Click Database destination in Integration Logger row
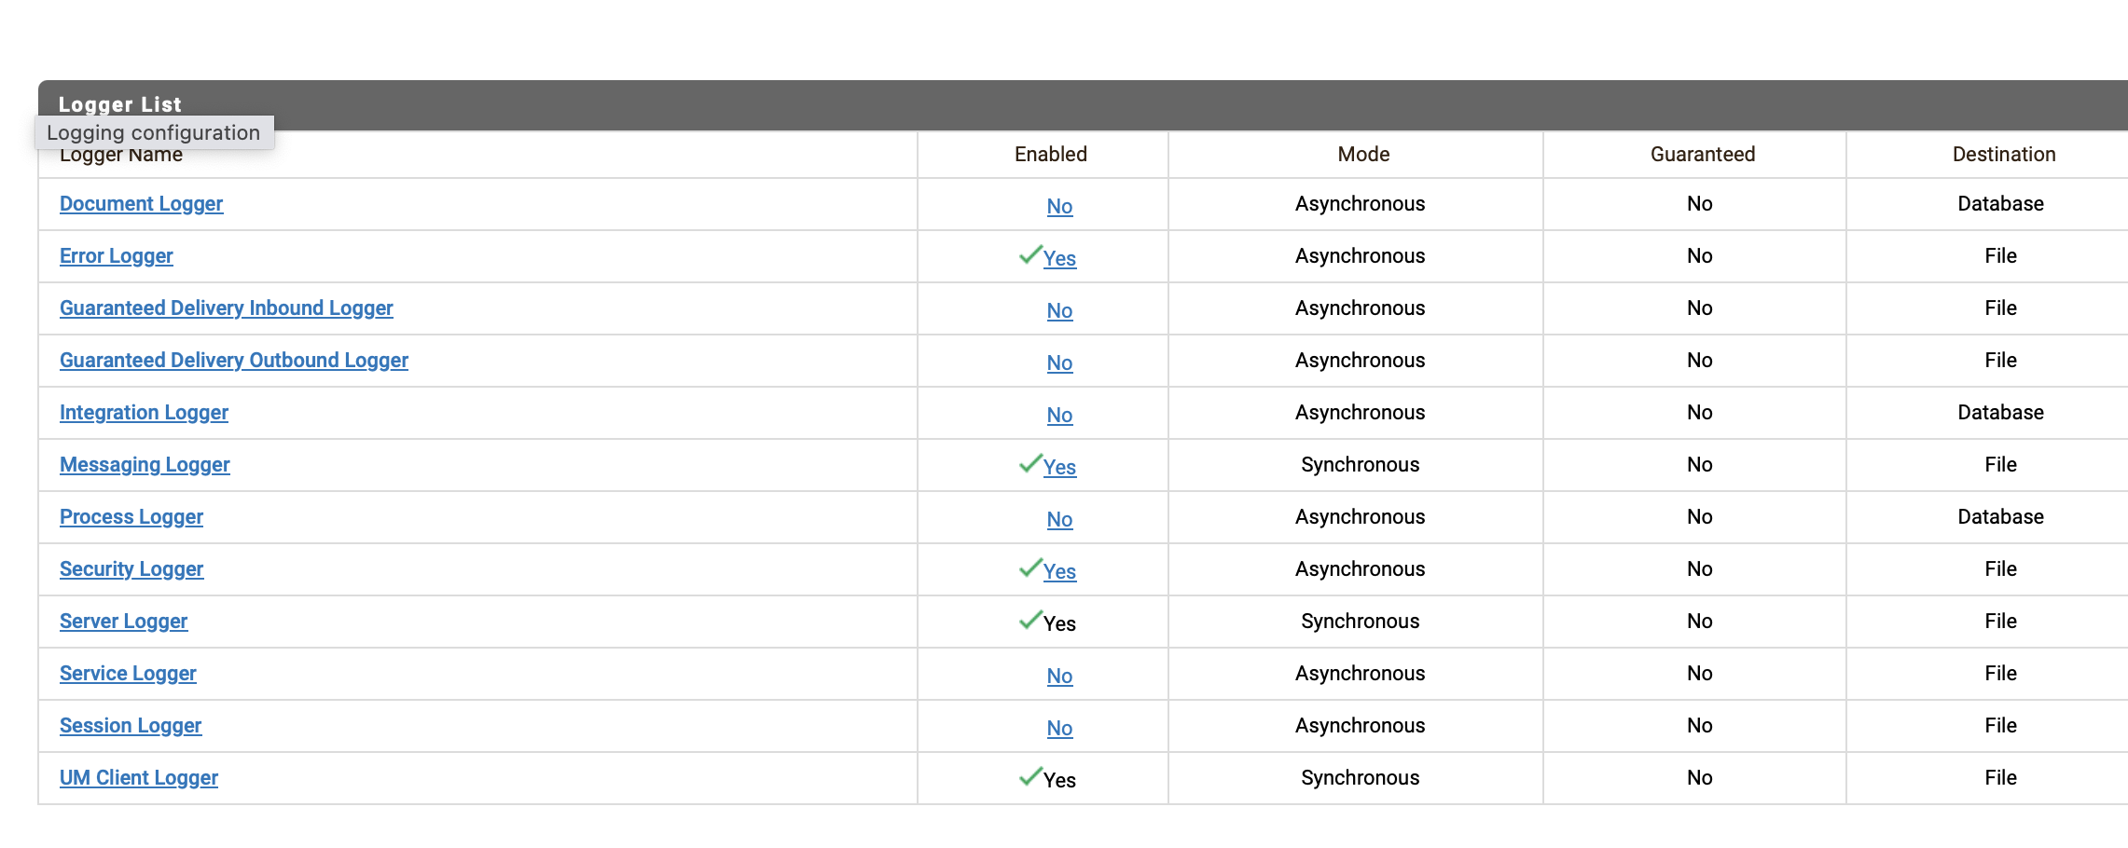 (2000, 412)
